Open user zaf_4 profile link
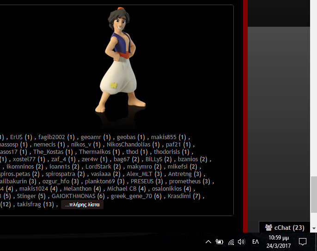317x251 pixels. point(58,159)
